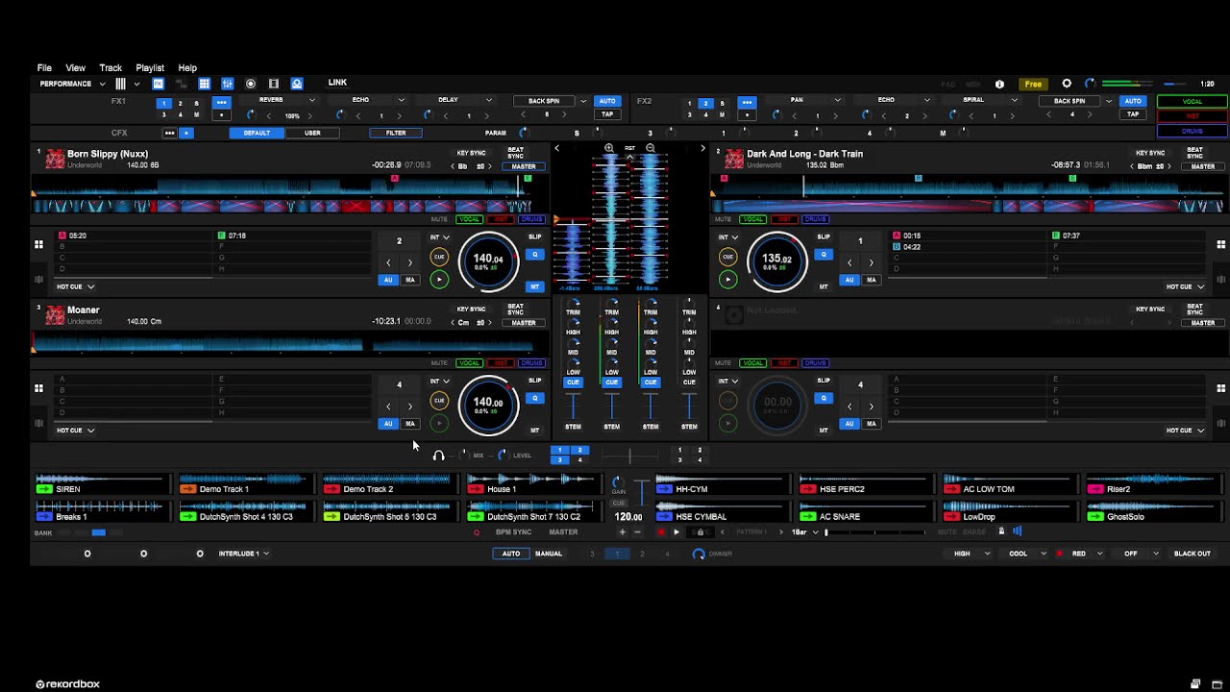This screenshot has height=692, width=1230.
Task: Open the Playlist menu
Action: tap(150, 68)
